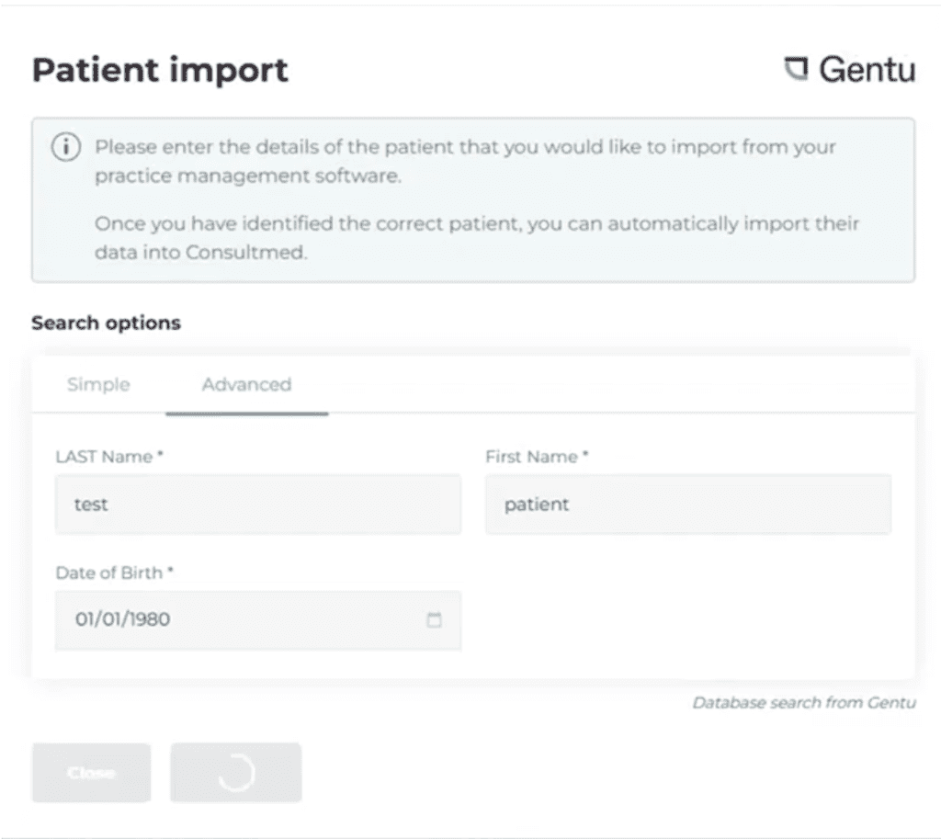Click the Patient import heading
This screenshot has height=839, width=941.
tap(160, 70)
